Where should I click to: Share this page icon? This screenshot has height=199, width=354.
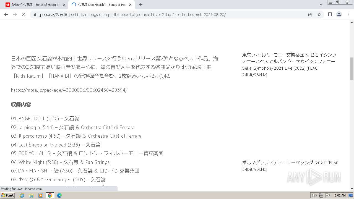click(310, 14)
